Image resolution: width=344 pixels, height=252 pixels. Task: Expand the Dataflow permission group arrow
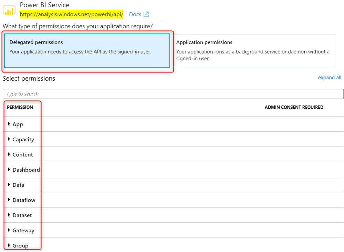pyautogui.click(x=9, y=200)
